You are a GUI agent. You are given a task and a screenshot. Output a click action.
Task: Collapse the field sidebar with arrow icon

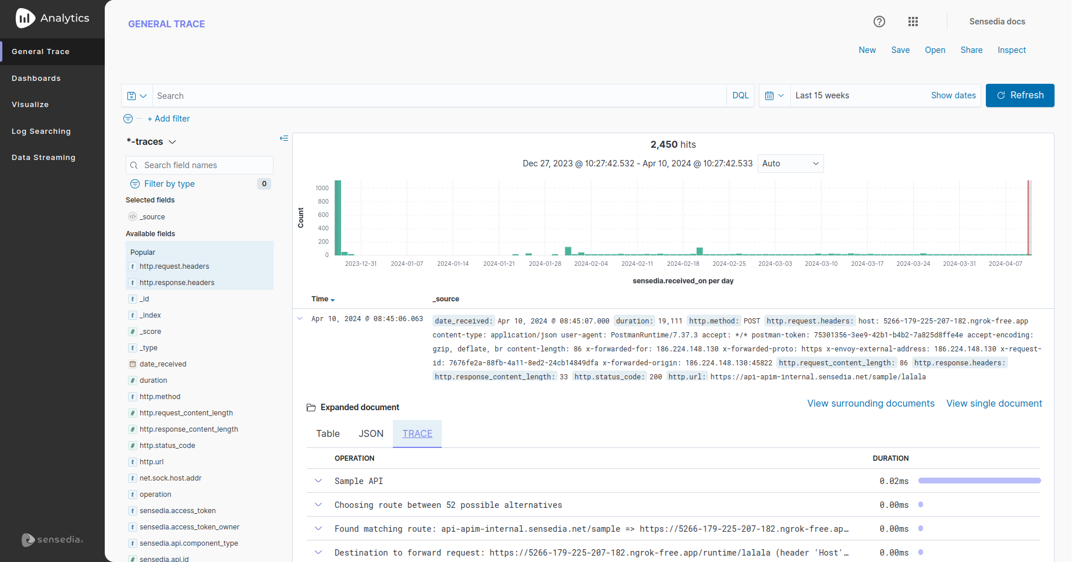click(x=284, y=138)
